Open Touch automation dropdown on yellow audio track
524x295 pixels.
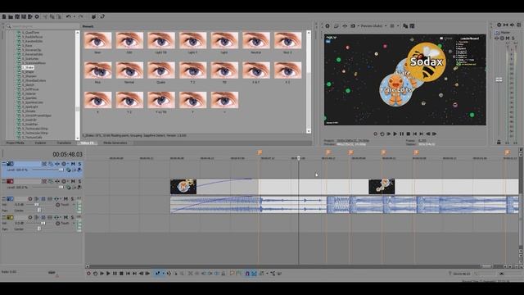click(73, 223)
